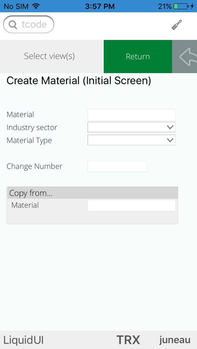Tap the Industry sector label

point(32,128)
